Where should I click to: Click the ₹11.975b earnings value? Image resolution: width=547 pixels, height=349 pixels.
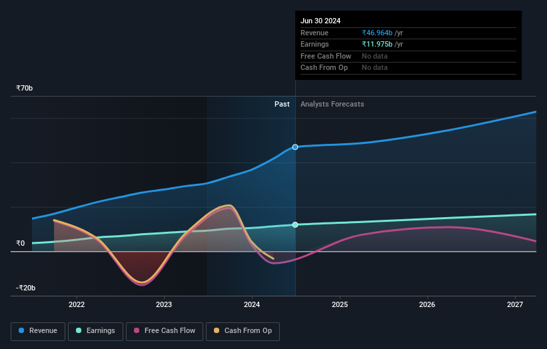pyautogui.click(x=377, y=44)
